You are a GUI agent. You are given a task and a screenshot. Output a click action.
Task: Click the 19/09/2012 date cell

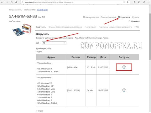click(103, 90)
